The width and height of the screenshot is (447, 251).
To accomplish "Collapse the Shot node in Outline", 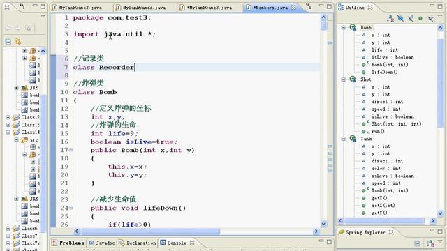I will [344, 79].
